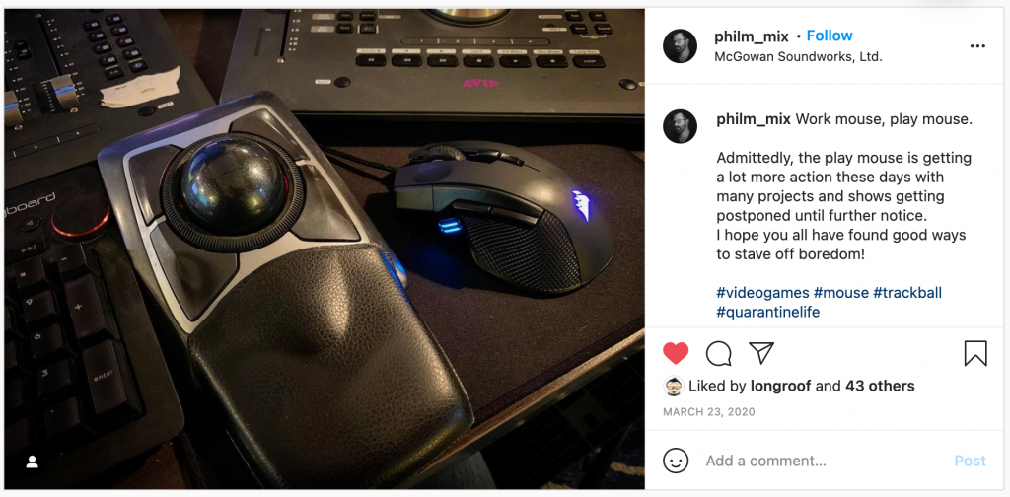Click the Post comment button

coord(971,461)
